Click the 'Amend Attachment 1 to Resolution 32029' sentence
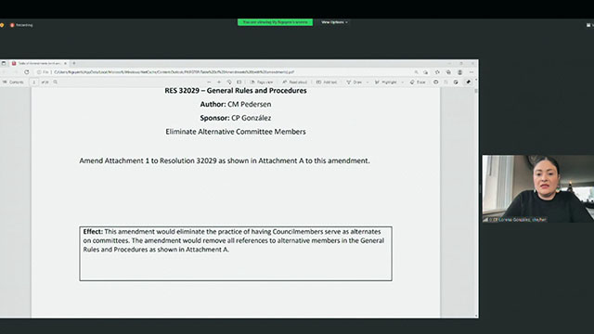Viewport: 594px width, 334px height. point(225,161)
